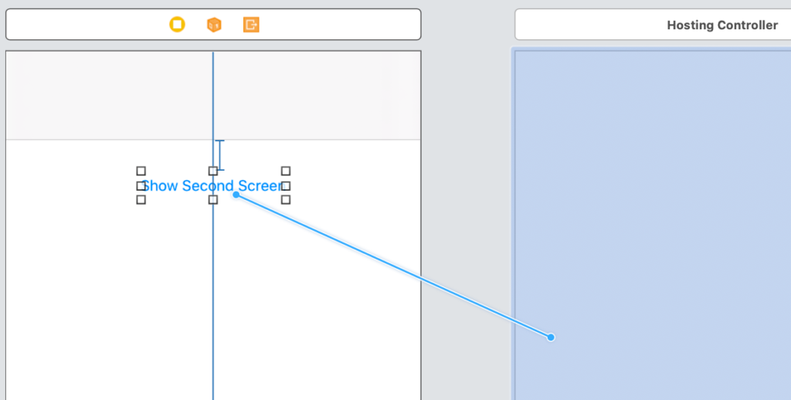The height and width of the screenshot is (400, 791).
Task: Click the middle-left resize handle of button
Action: (x=141, y=185)
